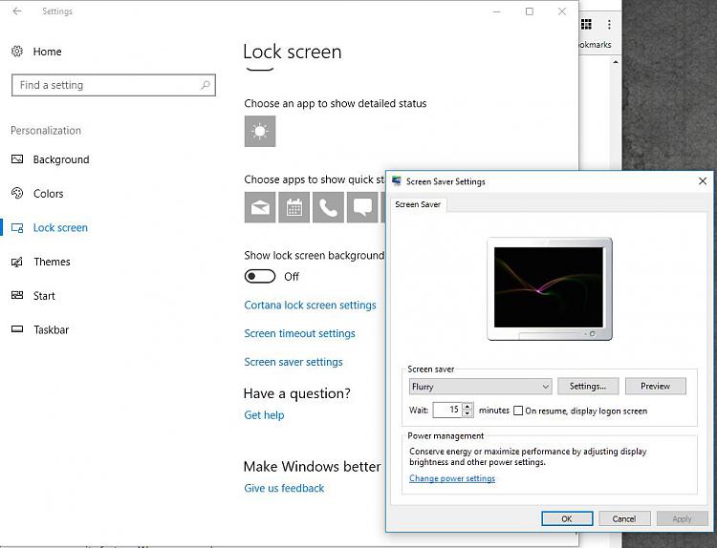
Task: Select the Screen Saver tab
Action: (418, 204)
